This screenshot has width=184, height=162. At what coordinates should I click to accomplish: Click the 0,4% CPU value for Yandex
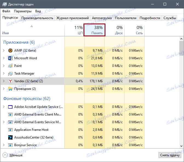(79, 81)
